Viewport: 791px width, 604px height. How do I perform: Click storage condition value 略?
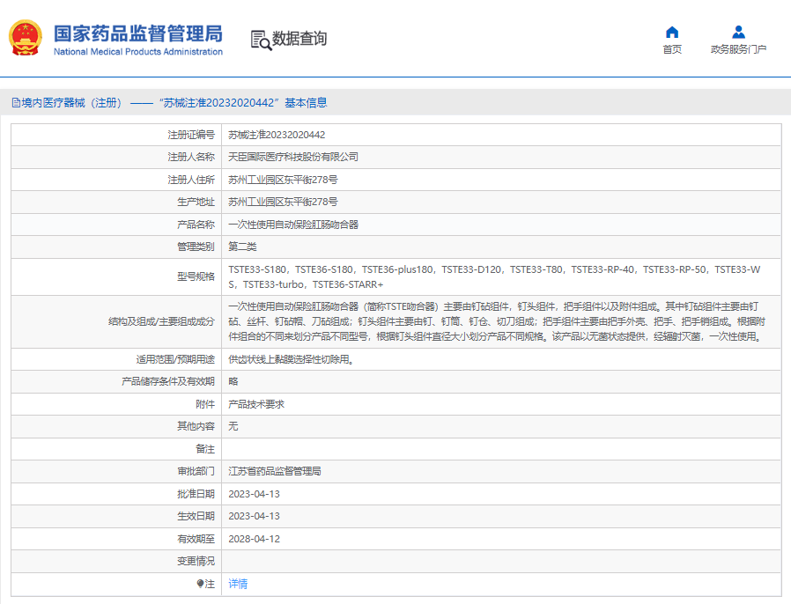(233, 381)
